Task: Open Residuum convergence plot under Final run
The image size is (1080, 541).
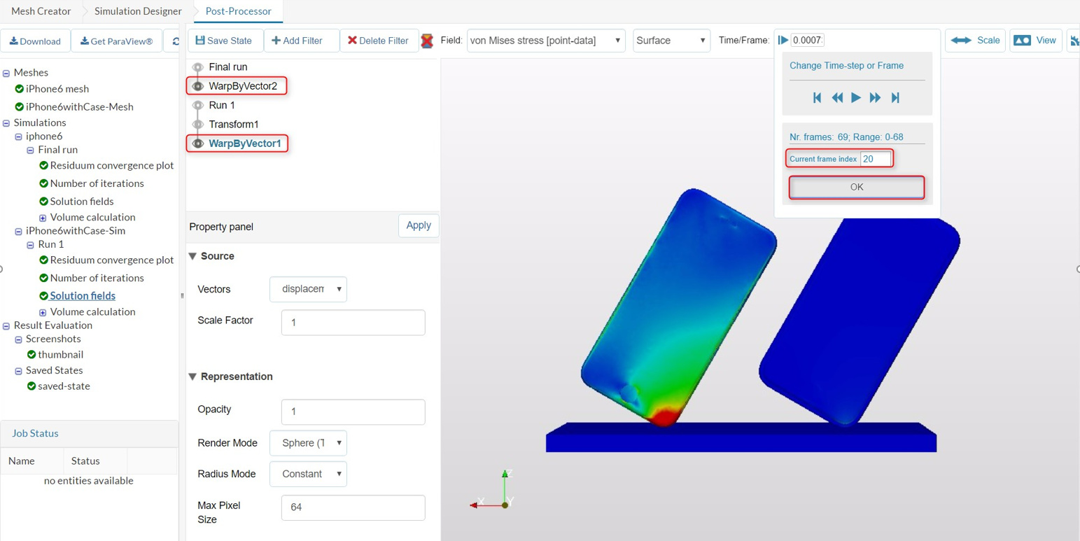Action: point(112,166)
